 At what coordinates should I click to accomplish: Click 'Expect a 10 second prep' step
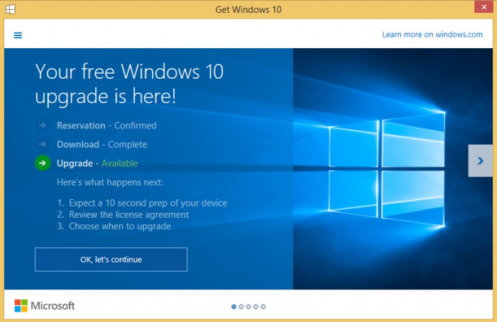point(142,203)
